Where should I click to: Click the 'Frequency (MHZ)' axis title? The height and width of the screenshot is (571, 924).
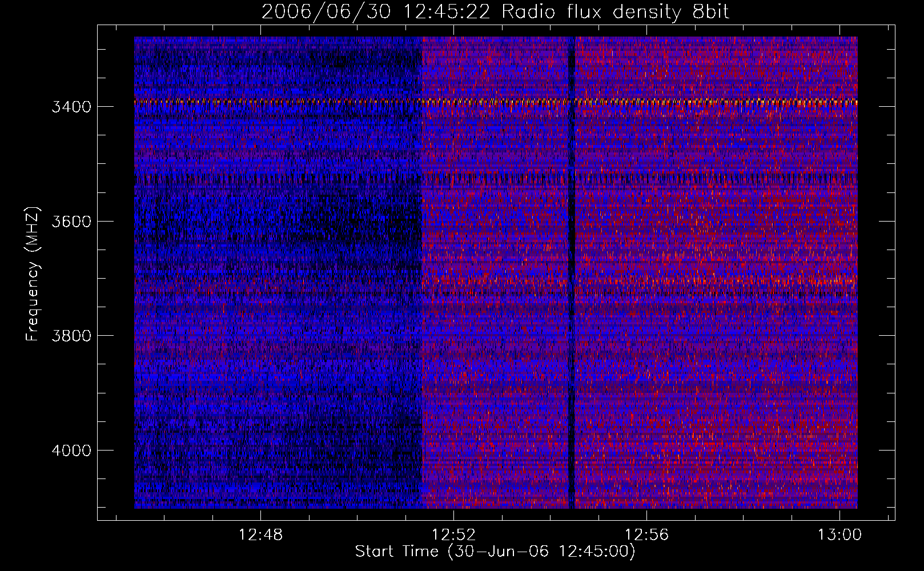(x=33, y=274)
